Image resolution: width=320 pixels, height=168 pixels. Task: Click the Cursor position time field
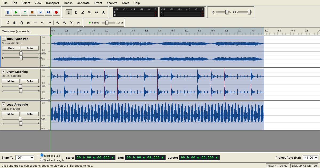(x=199, y=158)
